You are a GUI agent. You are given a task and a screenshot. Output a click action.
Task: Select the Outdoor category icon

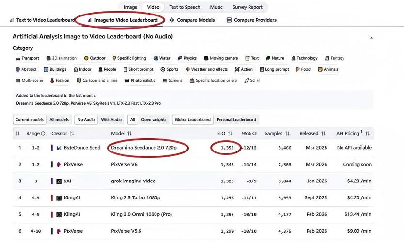[86, 58]
